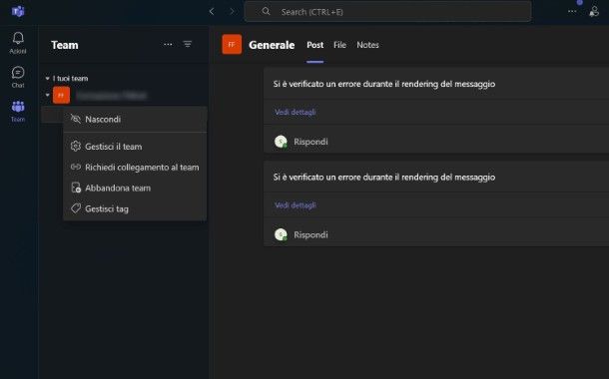This screenshot has height=379, width=609.
Task: Click the filter teams icon
Action: click(x=188, y=44)
